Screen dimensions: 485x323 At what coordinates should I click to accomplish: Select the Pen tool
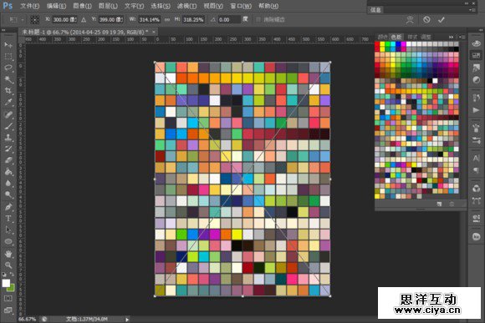tap(8, 207)
